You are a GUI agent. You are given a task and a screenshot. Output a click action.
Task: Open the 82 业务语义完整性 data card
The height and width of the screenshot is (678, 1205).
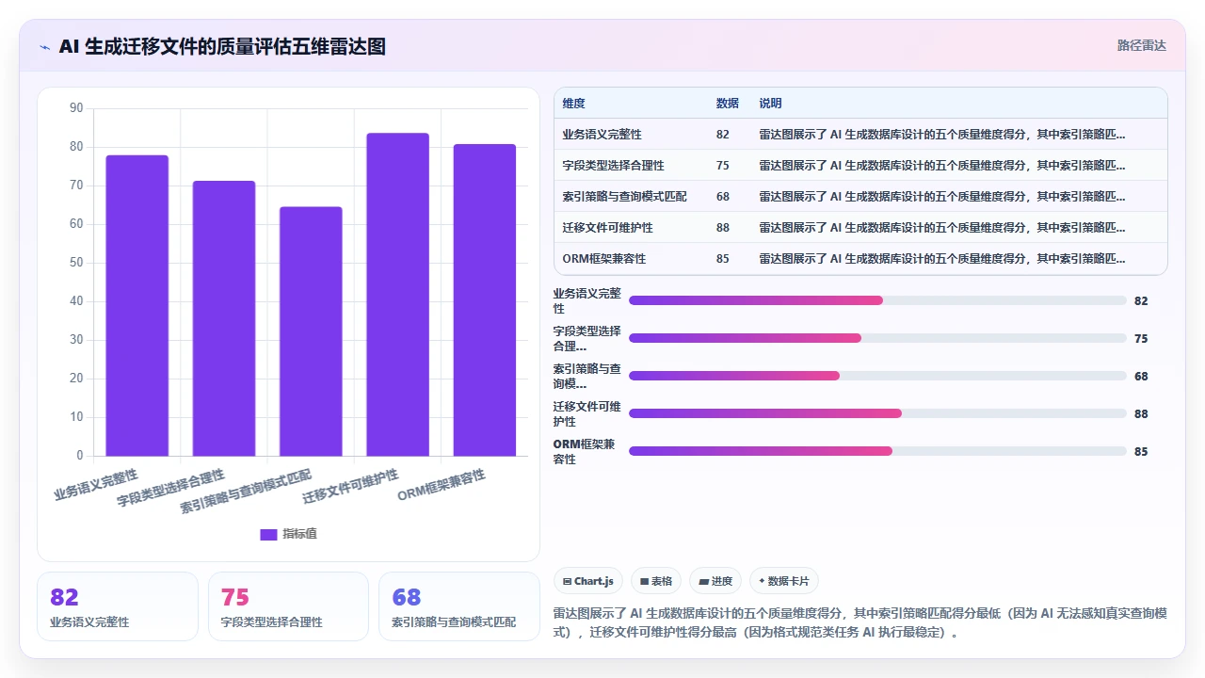coord(118,606)
